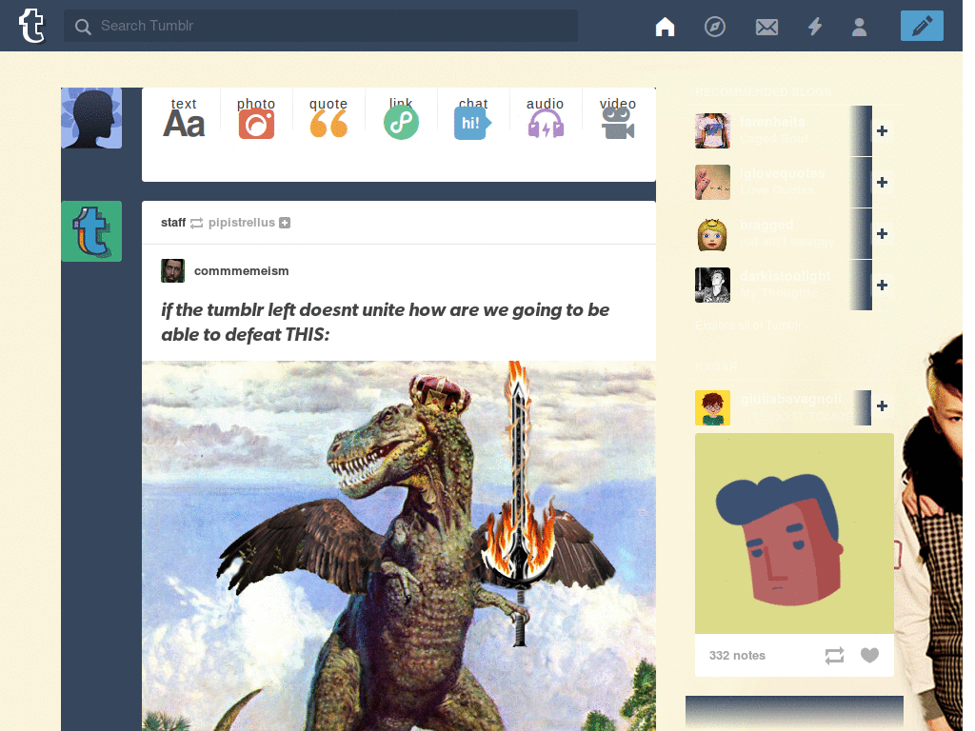Viewport: 975px width, 731px height.
Task: Like the radar post with heart
Action: click(x=869, y=655)
